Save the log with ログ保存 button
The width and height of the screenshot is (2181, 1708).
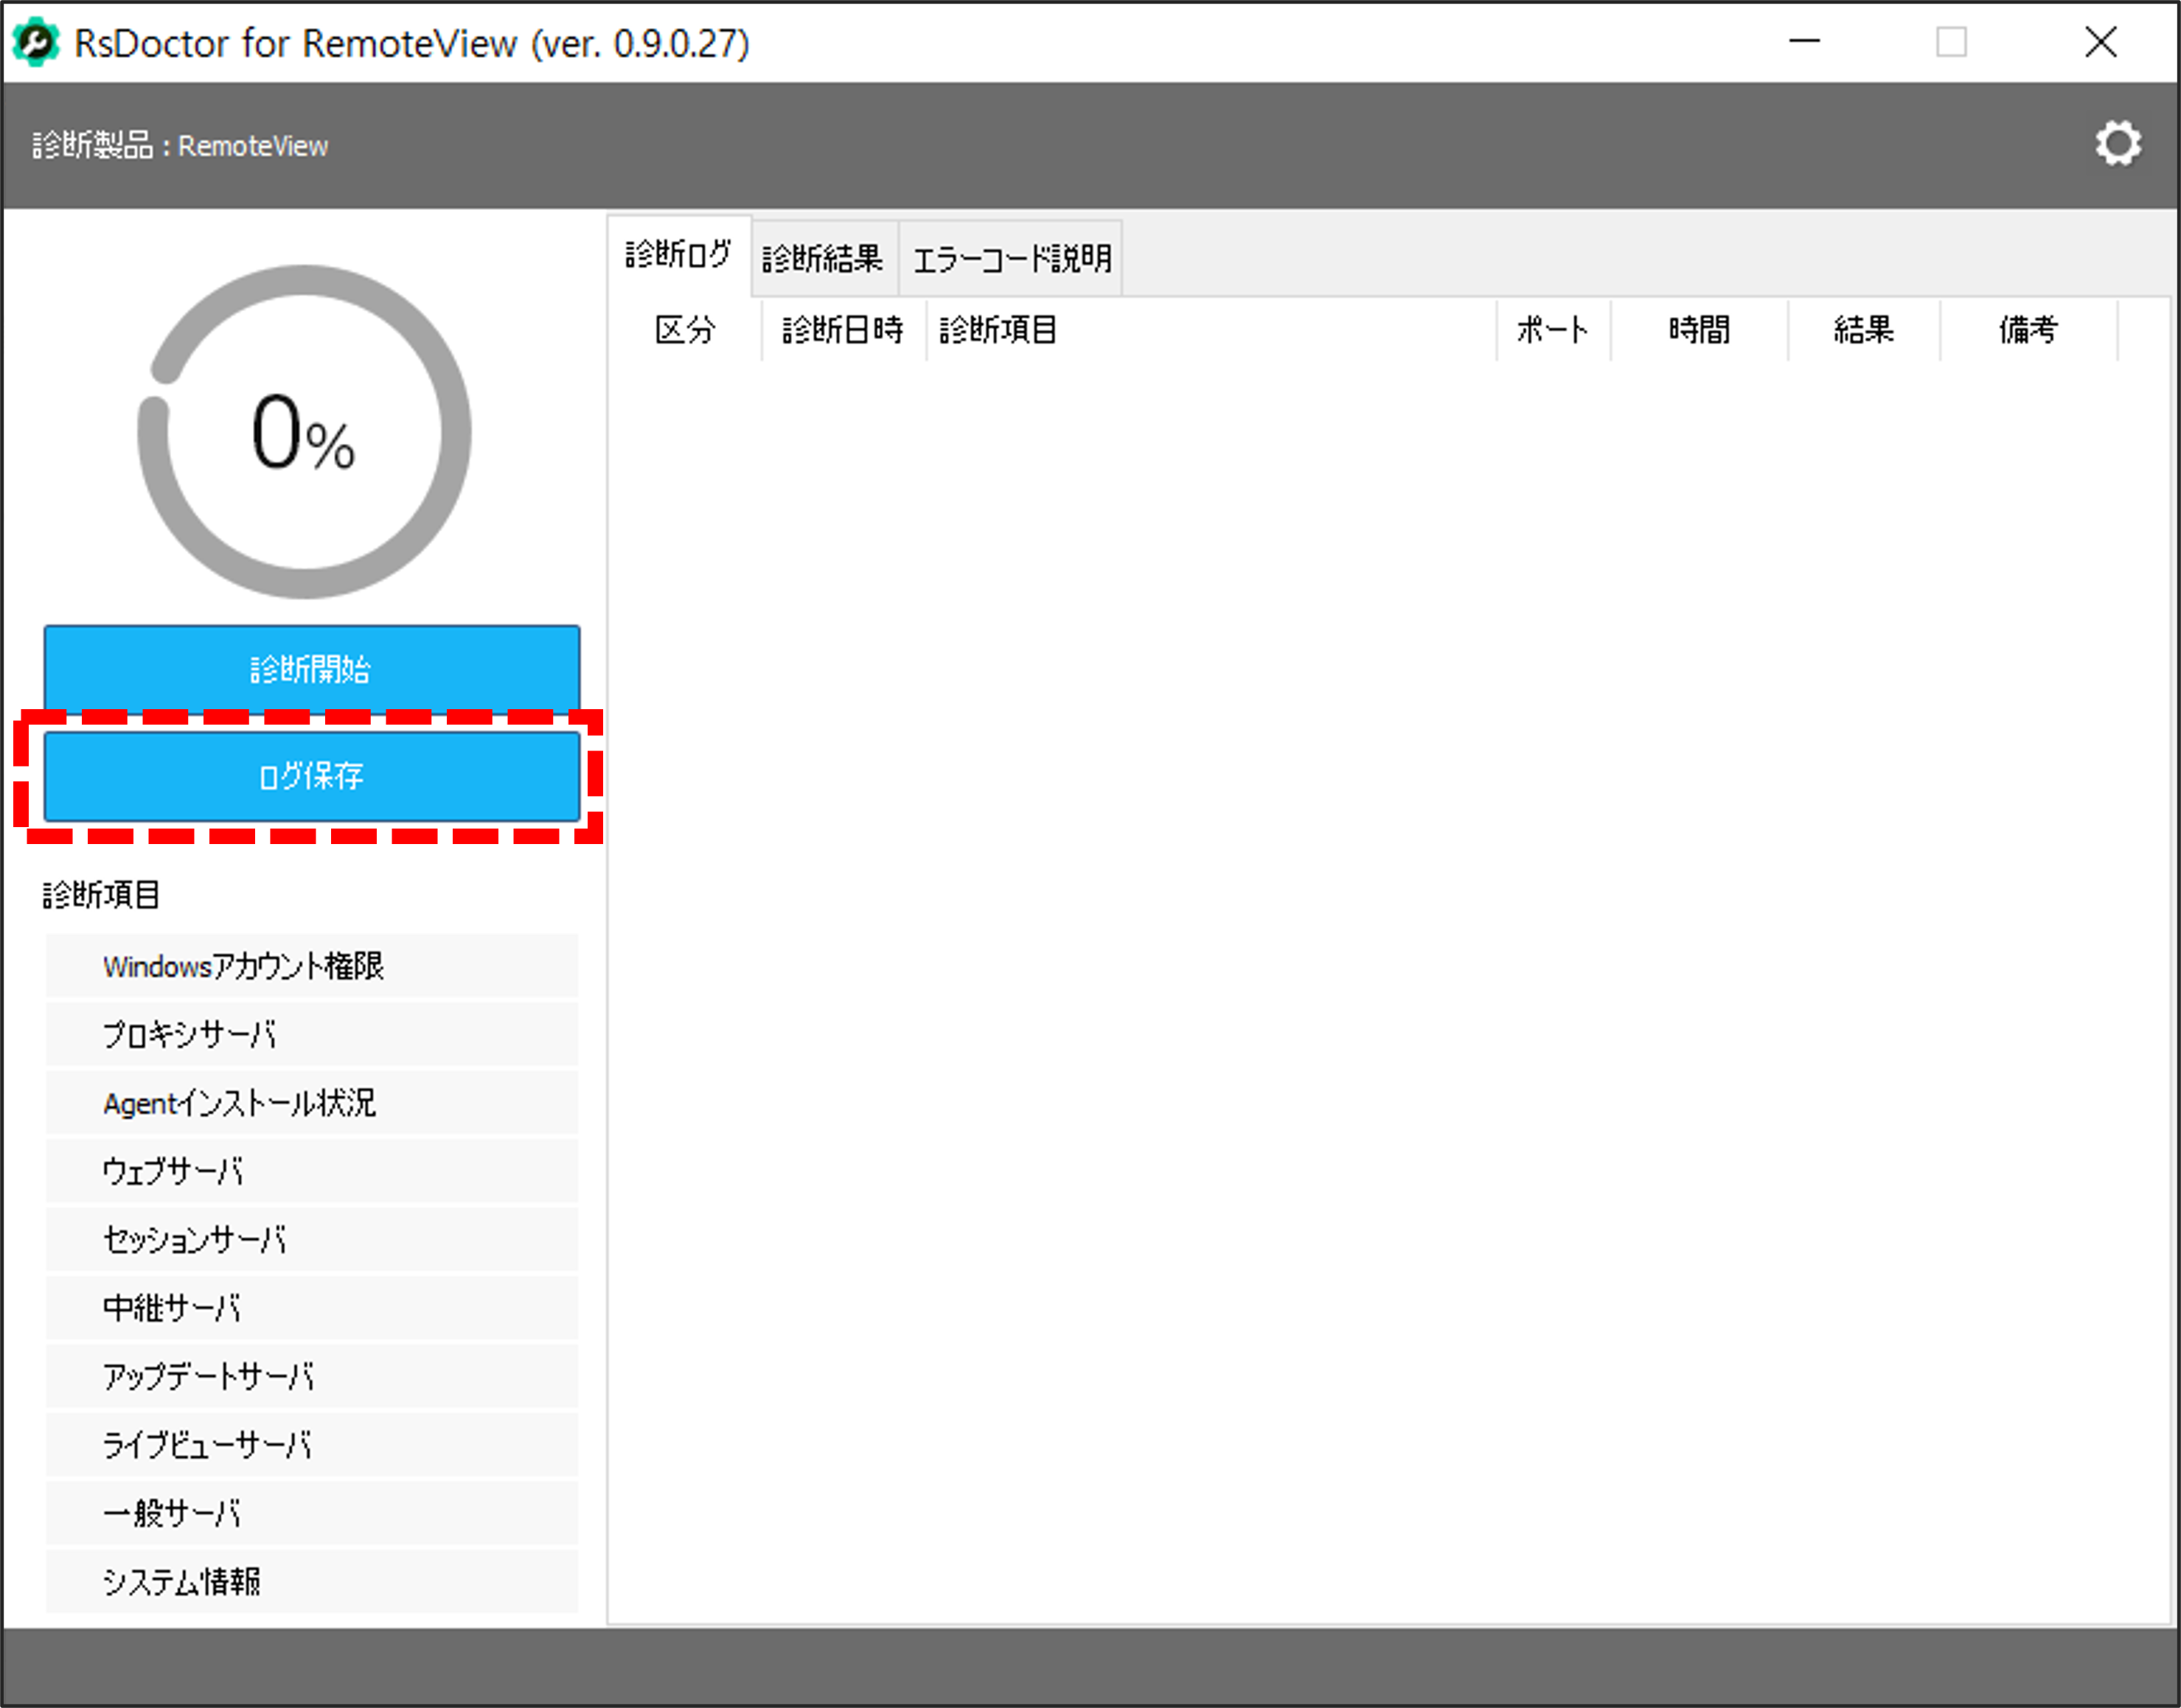tap(311, 776)
